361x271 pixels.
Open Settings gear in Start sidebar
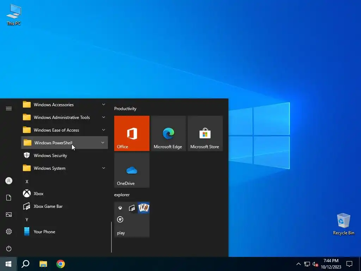point(9,231)
